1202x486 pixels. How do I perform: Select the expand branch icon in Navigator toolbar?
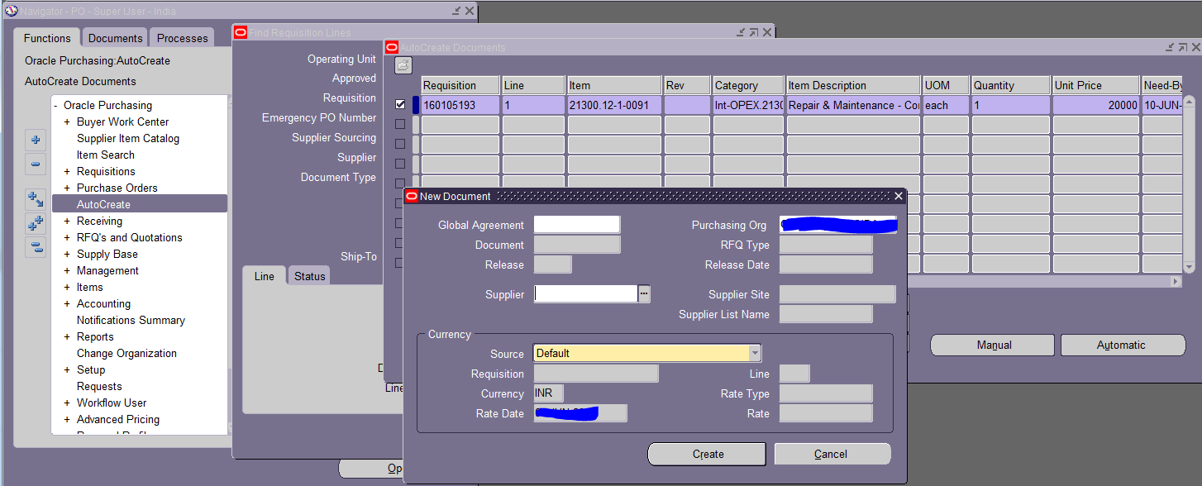(35, 198)
